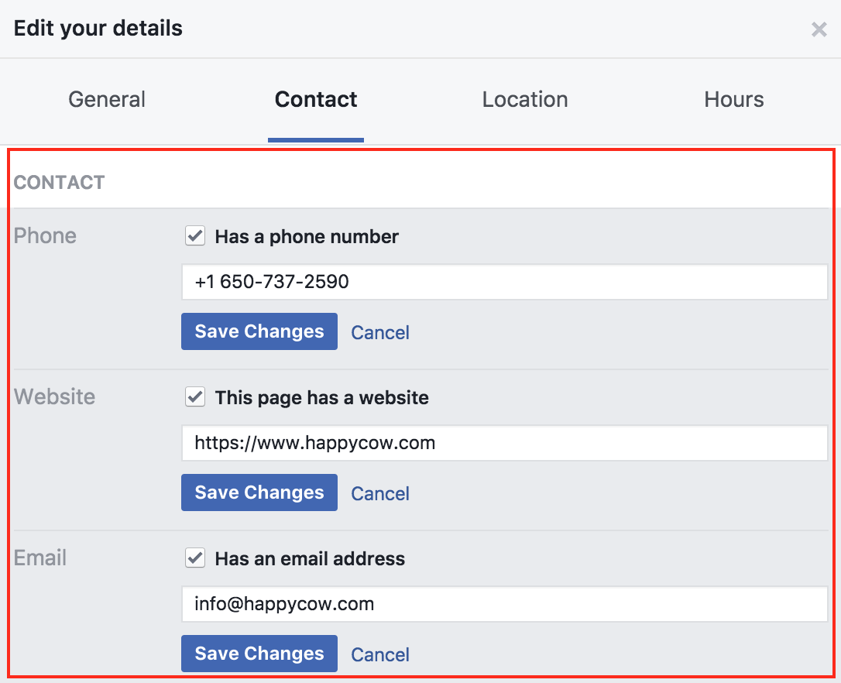
Task: Click the Email row label
Action: 40,558
